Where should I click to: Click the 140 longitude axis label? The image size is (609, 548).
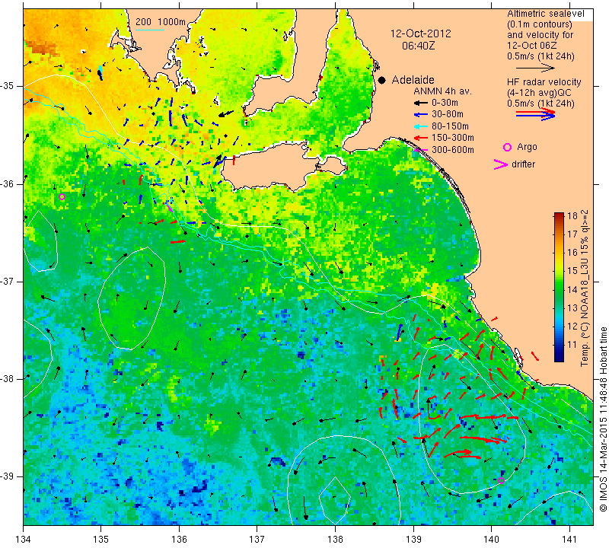tap(491, 540)
